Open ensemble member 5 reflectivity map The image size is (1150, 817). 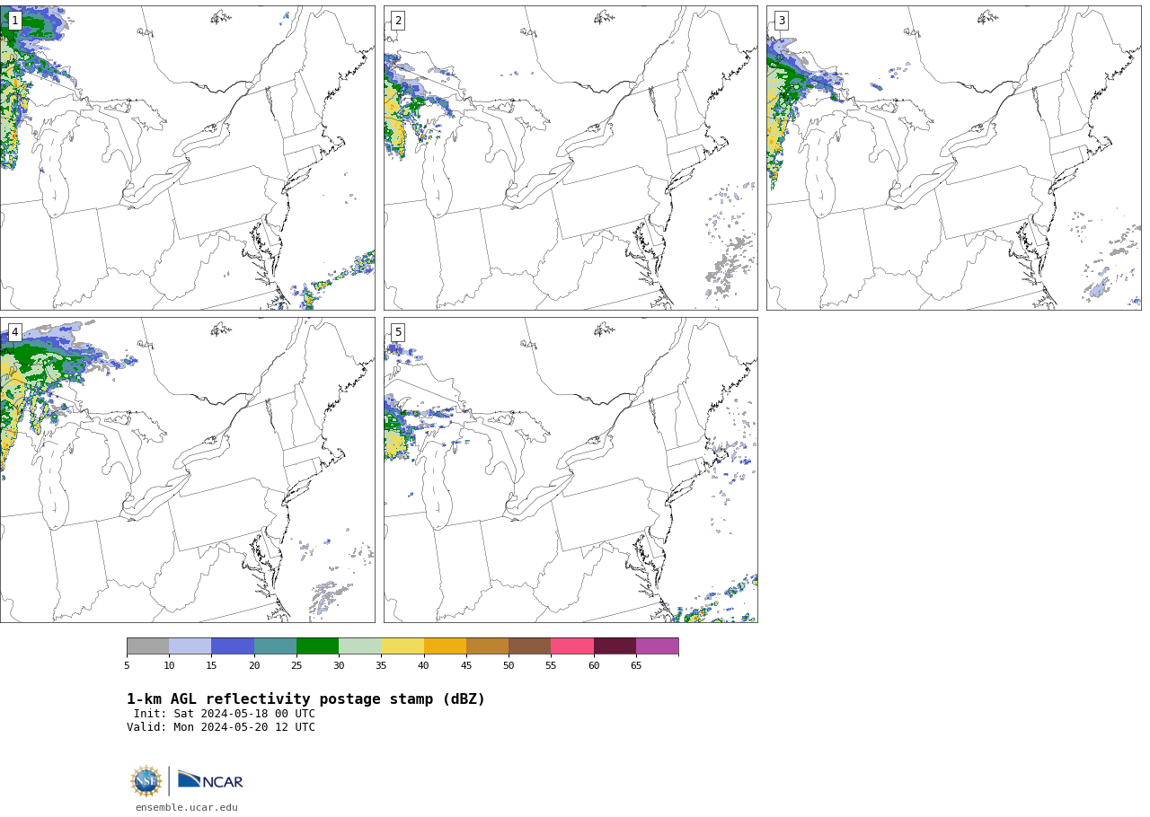coord(571,470)
